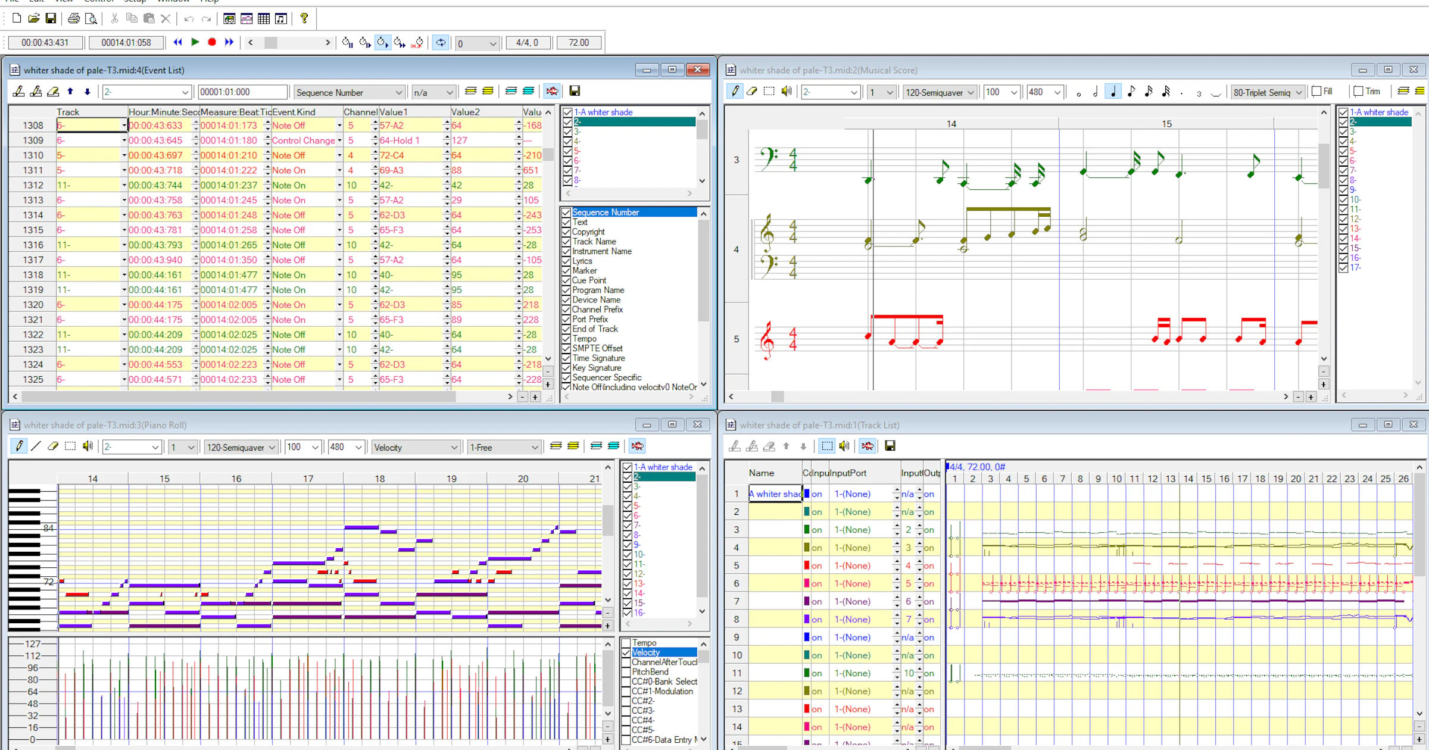This screenshot has width=1429, height=750.
Task: Check PitchBend in Piano Roll graph list
Action: point(626,672)
